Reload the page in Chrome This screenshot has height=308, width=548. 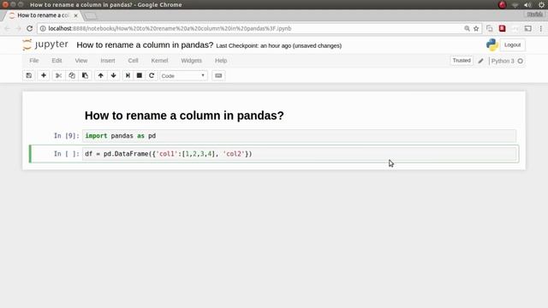pyautogui.click(x=30, y=28)
